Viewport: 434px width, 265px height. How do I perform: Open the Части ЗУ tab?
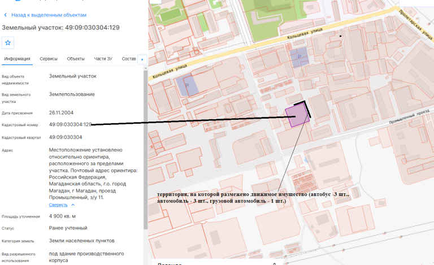[x=103, y=59]
